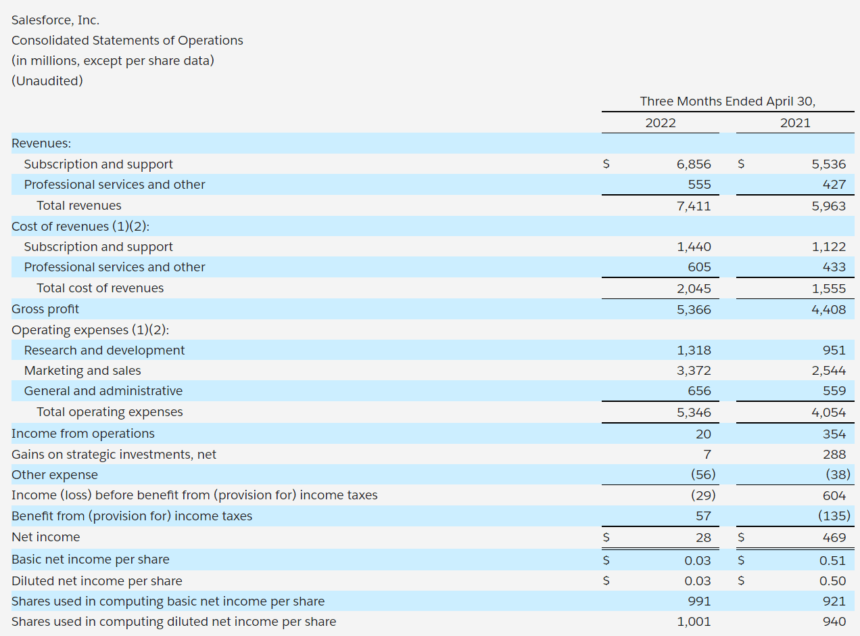This screenshot has width=860, height=636.
Task: Click 'Diluted net income per share' label
Action: pyautogui.click(x=97, y=581)
